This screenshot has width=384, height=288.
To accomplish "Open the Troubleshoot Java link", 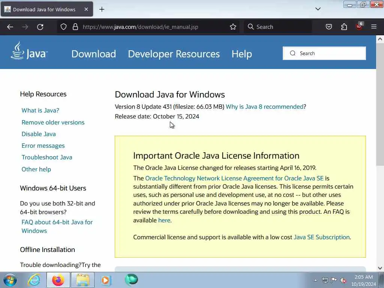I will coord(47,157).
